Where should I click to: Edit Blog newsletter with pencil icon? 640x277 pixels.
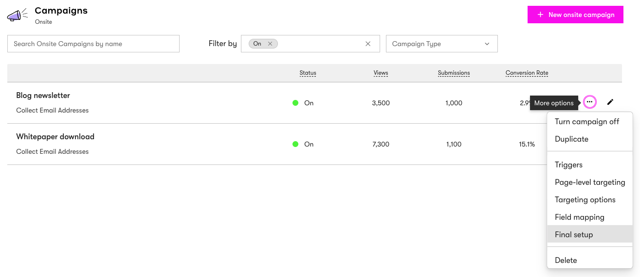[610, 102]
